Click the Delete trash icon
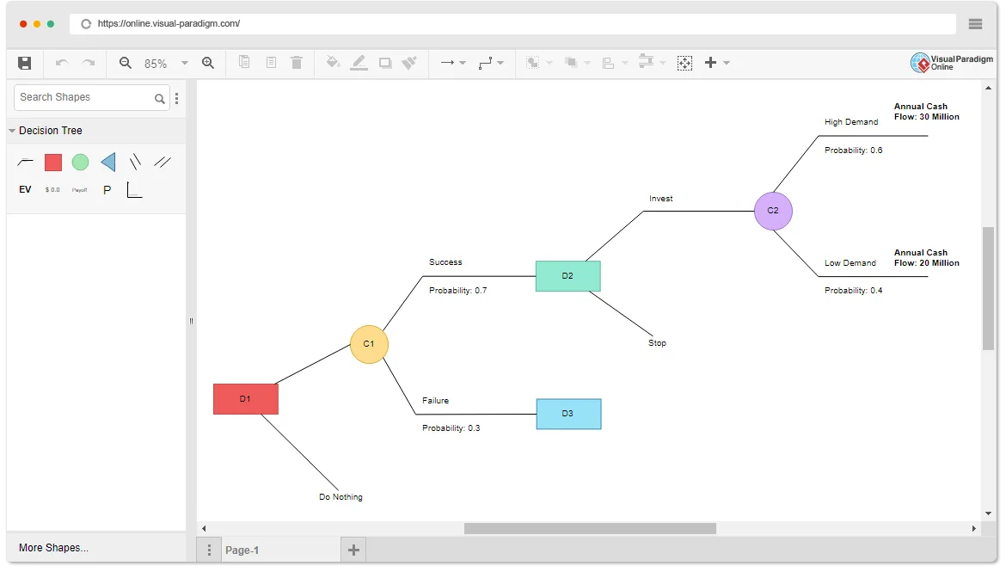 click(x=297, y=62)
